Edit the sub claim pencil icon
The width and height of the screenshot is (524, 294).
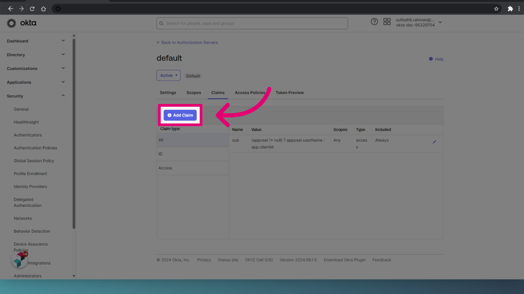click(434, 142)
